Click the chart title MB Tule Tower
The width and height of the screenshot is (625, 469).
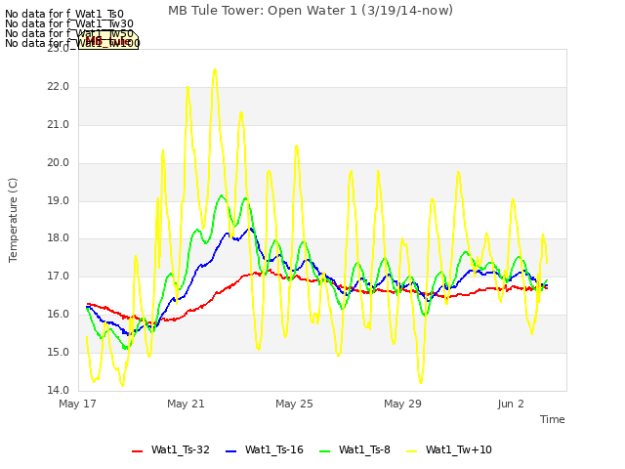[x=311, y=11]
